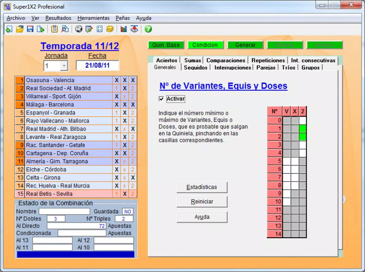This screenshot has width=365, height=272.
Task: Switch to the Interrupciones tab
Action: 233,68
